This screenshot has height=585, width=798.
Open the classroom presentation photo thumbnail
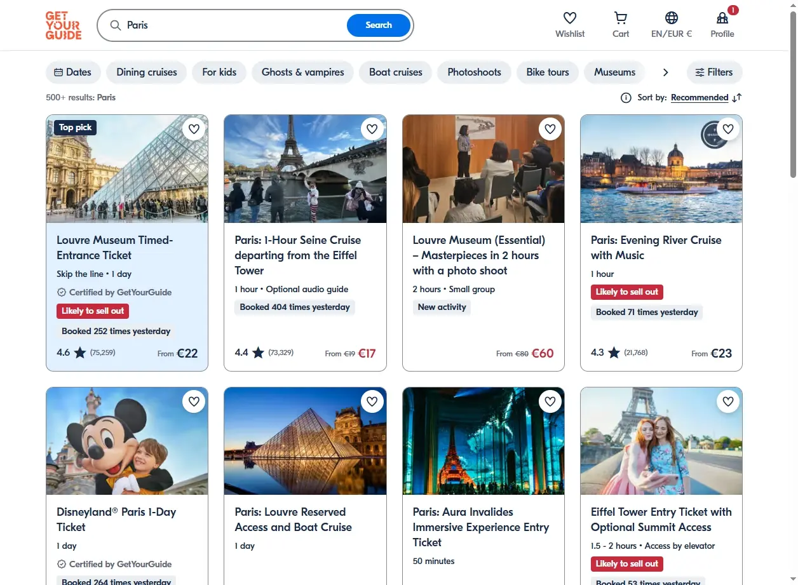(x=484, y=169)
